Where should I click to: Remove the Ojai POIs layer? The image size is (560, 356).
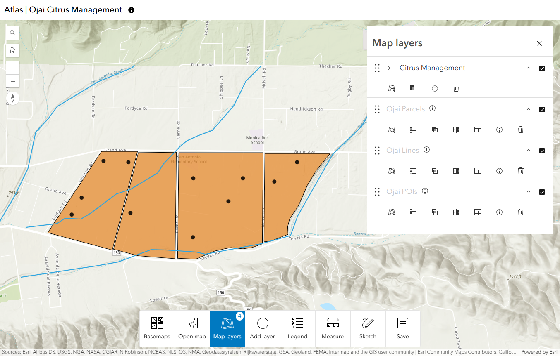click(521, 212)
